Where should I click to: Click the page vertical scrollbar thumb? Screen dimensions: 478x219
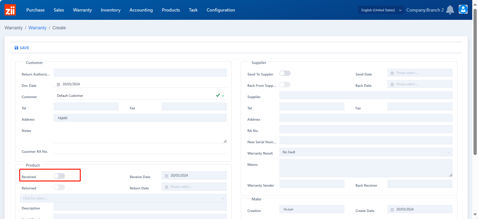(475, 82)
